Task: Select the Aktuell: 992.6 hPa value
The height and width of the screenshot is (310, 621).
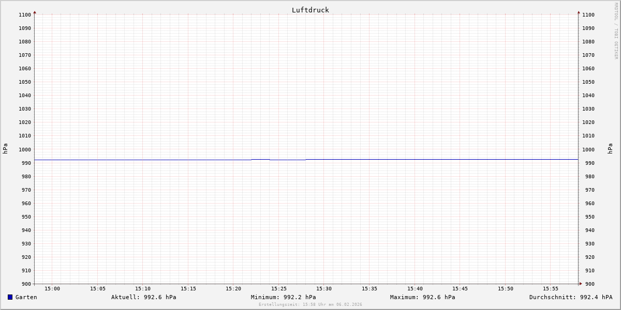Action: (143, 297)
